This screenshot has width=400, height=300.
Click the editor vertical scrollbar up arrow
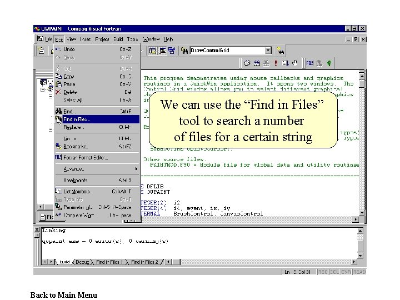(x=362, y=76)
